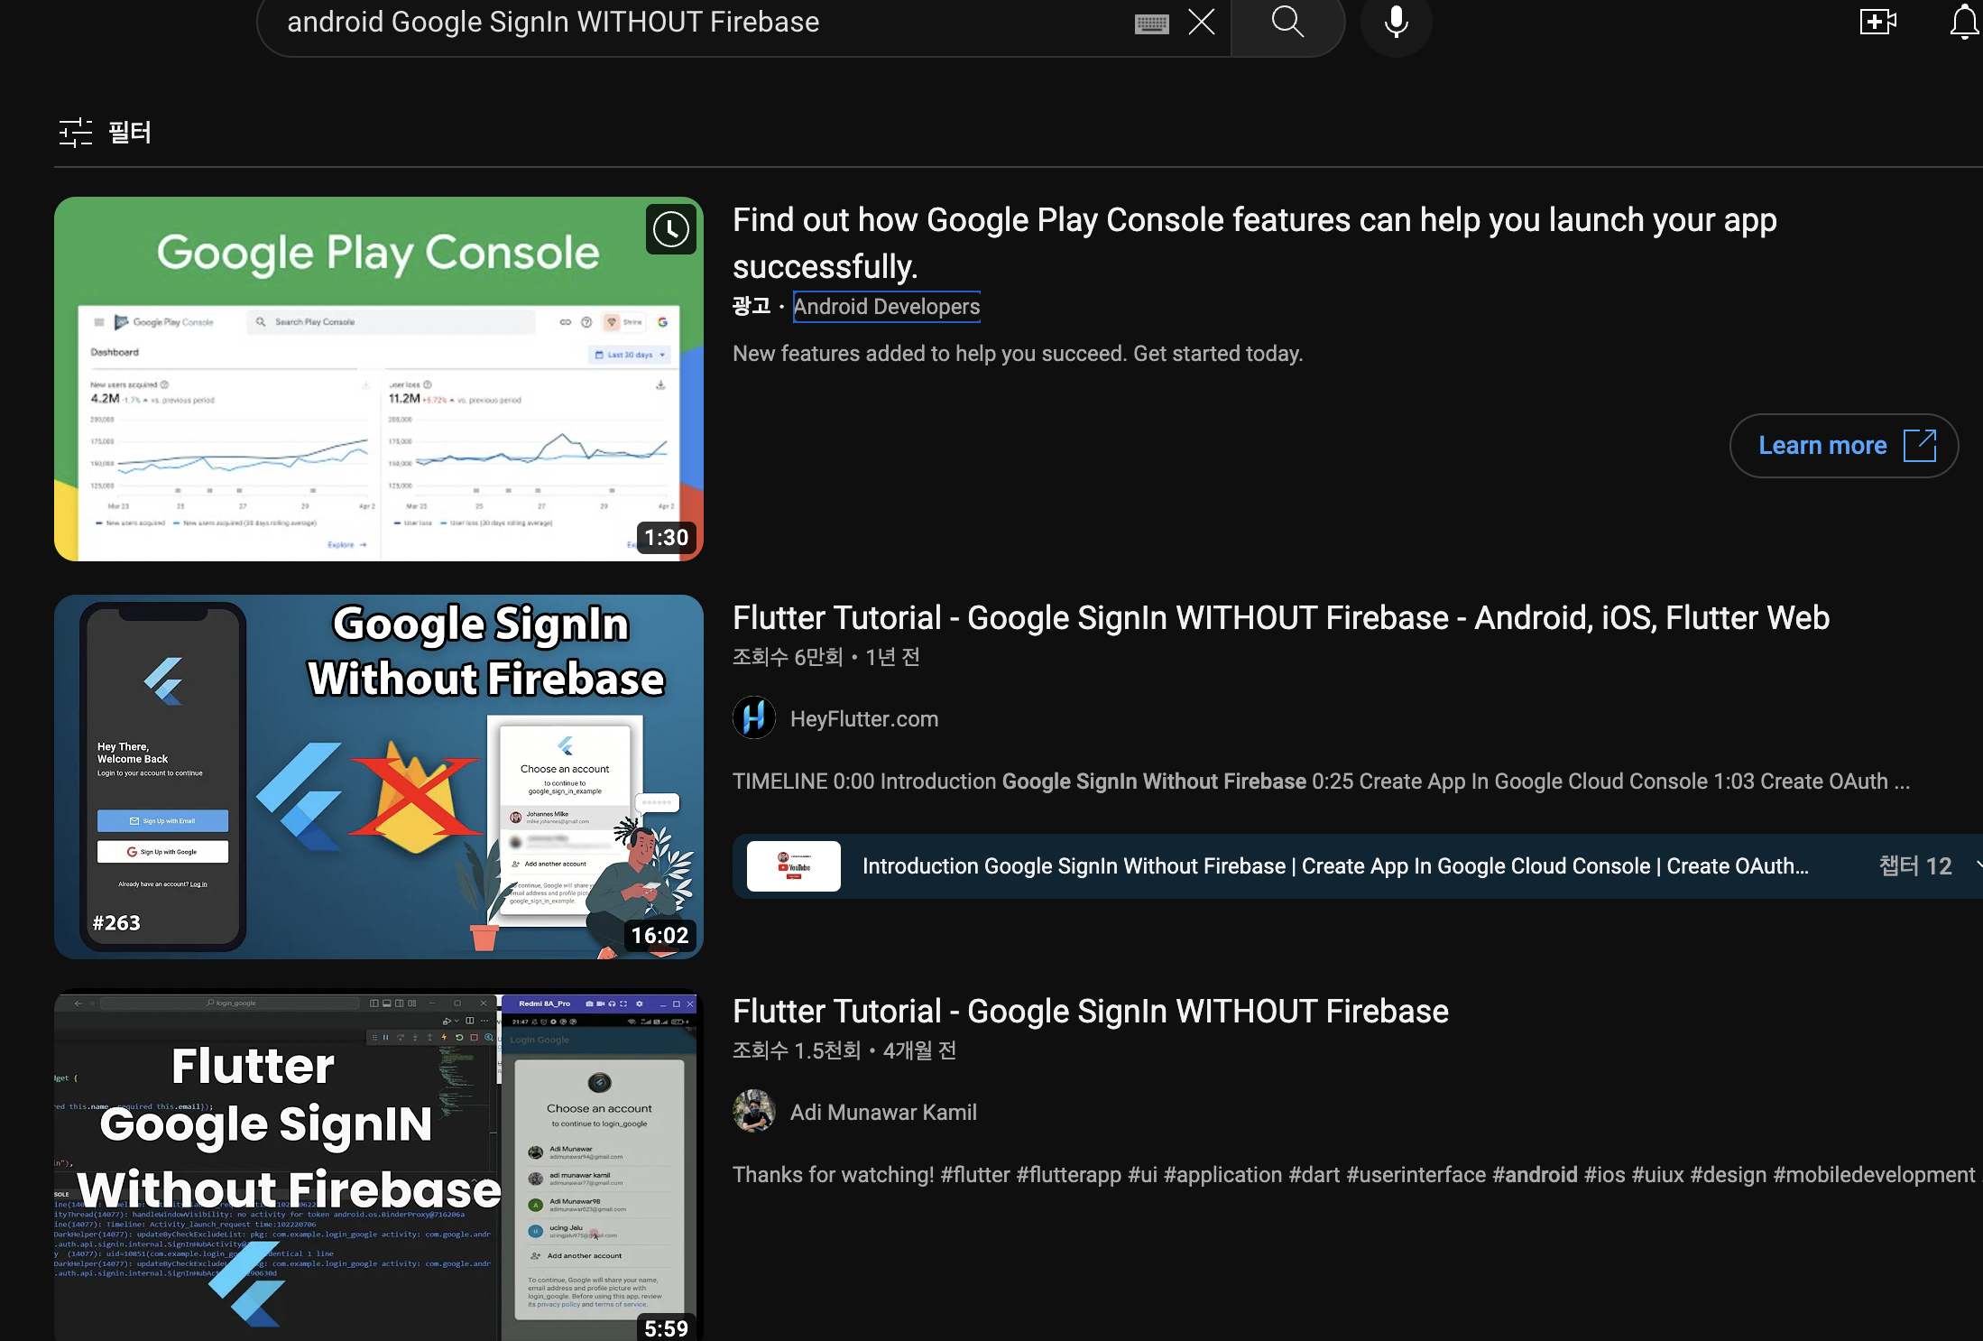Add Google Play Console ad to Watch Later
This screenshot has height=1341, width=1983.
click(x=671, y=229)
